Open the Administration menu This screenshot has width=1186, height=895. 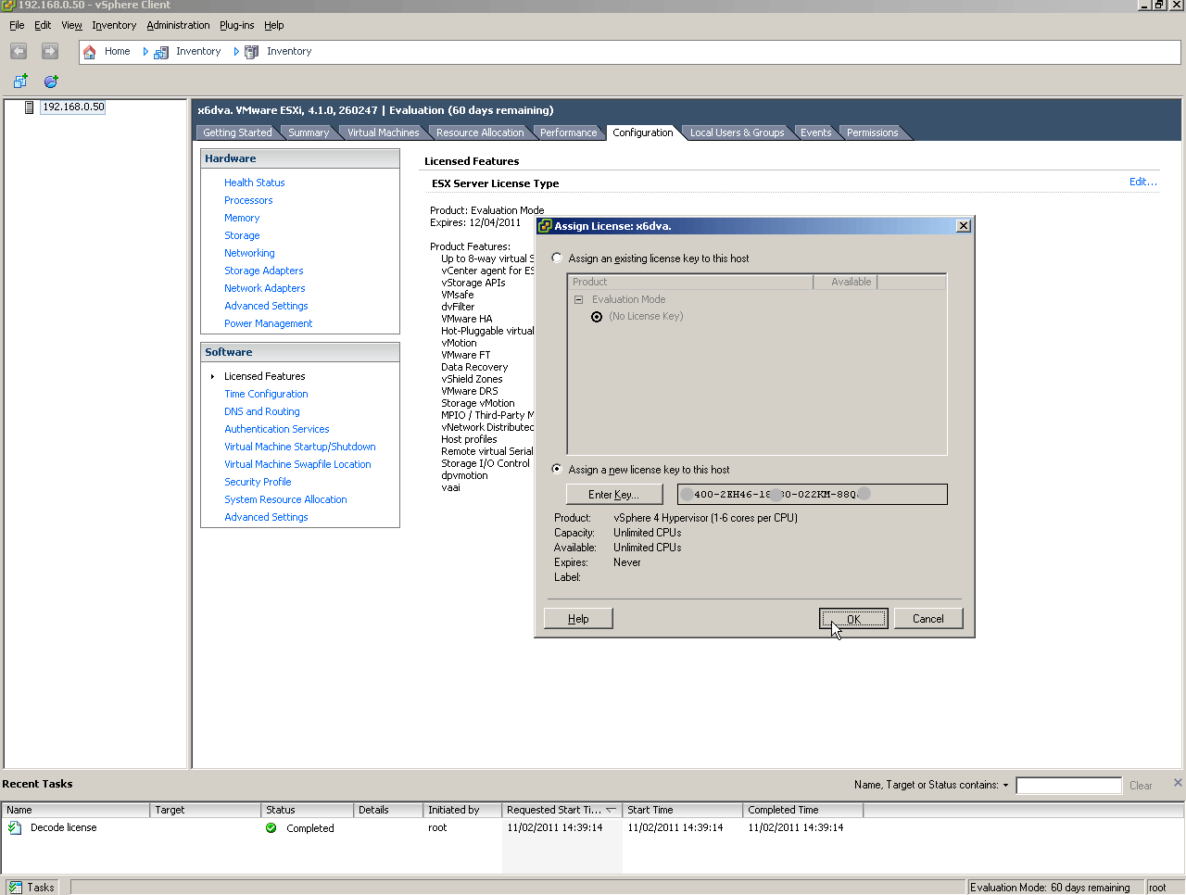(178, 25)
